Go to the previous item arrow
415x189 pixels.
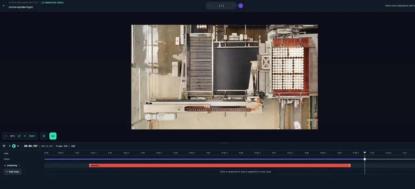click(x=209, y=6)
